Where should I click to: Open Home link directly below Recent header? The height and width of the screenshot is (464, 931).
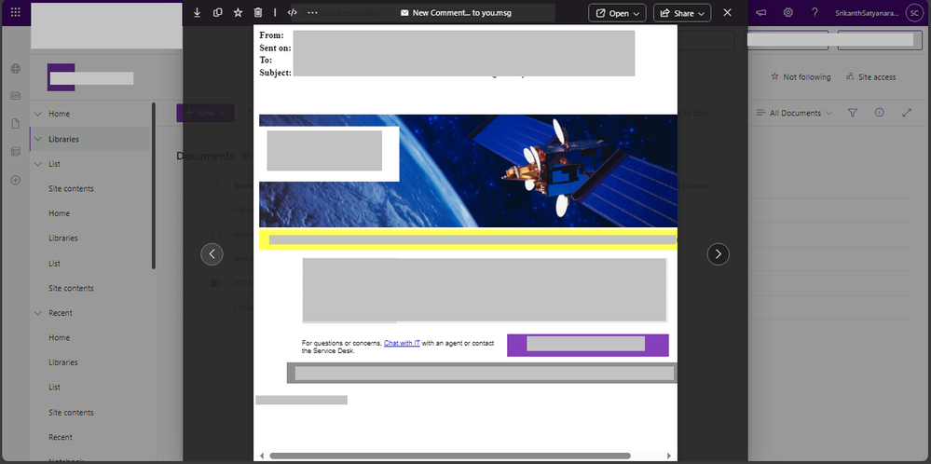[x=59, y=337]
